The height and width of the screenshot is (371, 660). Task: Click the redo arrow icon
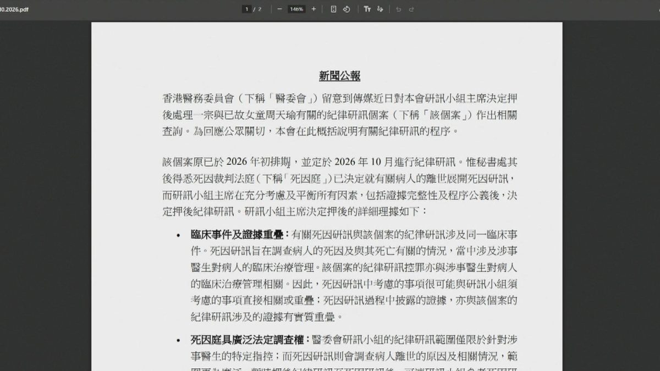click(x=411, y=9)
